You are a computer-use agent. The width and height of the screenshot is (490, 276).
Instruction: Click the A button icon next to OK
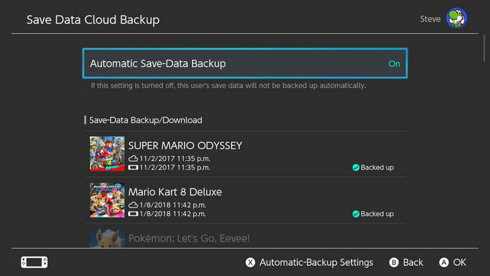(444, 262)
